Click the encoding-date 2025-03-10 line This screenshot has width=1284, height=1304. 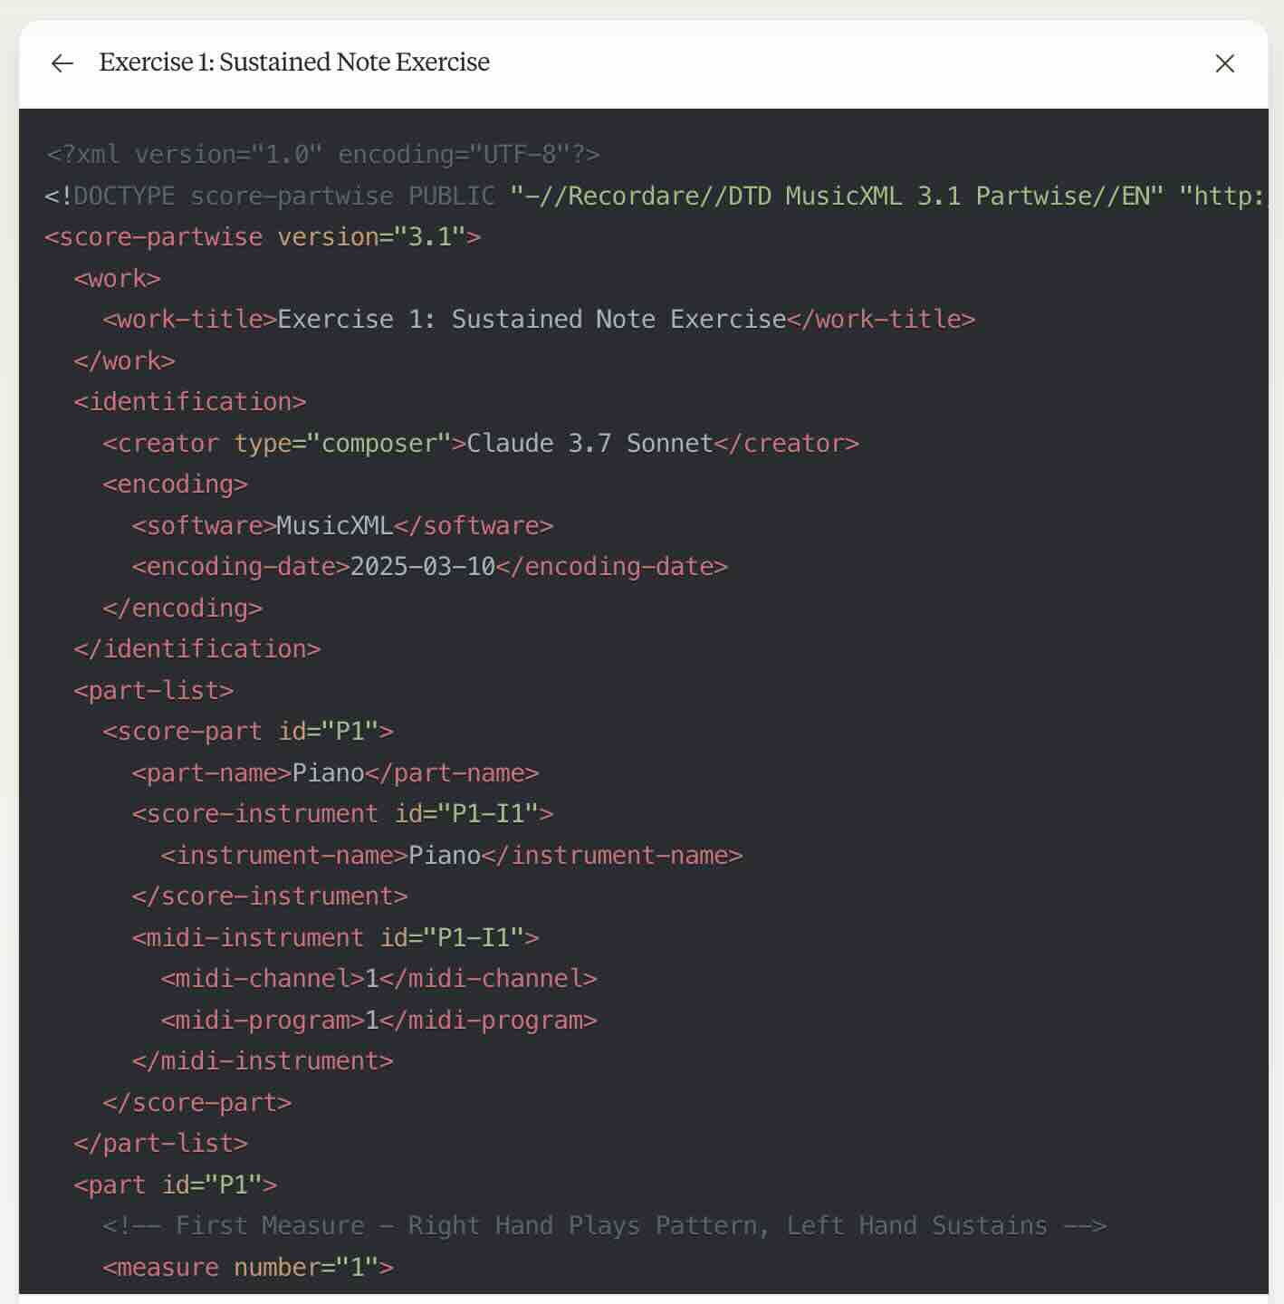pyautogui.click(x=430, y=567)
